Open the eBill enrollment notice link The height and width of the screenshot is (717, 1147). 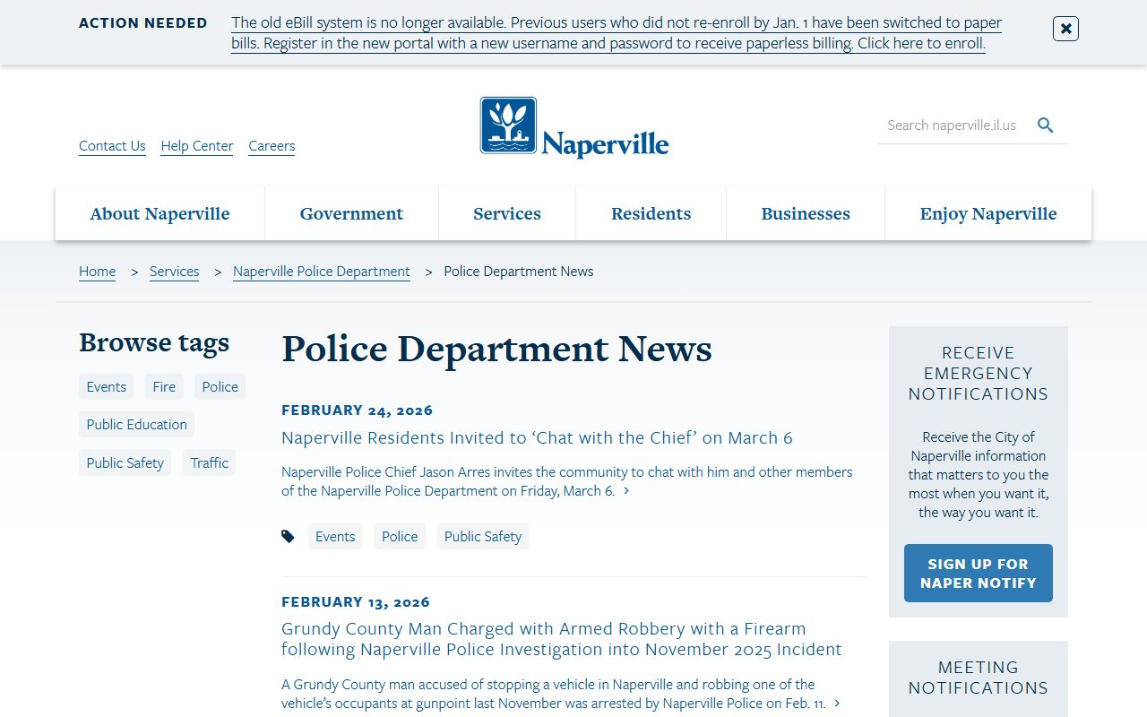point(617,33)
